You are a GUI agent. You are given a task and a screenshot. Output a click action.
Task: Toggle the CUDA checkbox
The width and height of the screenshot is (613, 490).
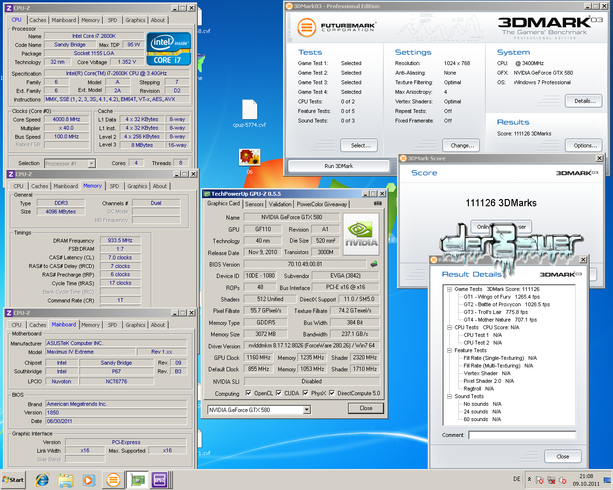coord(279,393)
